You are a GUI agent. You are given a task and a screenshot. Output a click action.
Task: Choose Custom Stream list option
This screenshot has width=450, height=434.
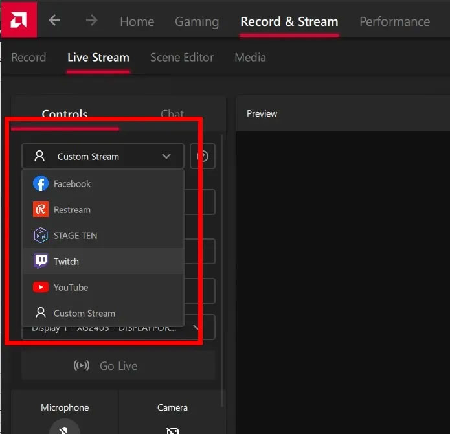tap(103, 313)
